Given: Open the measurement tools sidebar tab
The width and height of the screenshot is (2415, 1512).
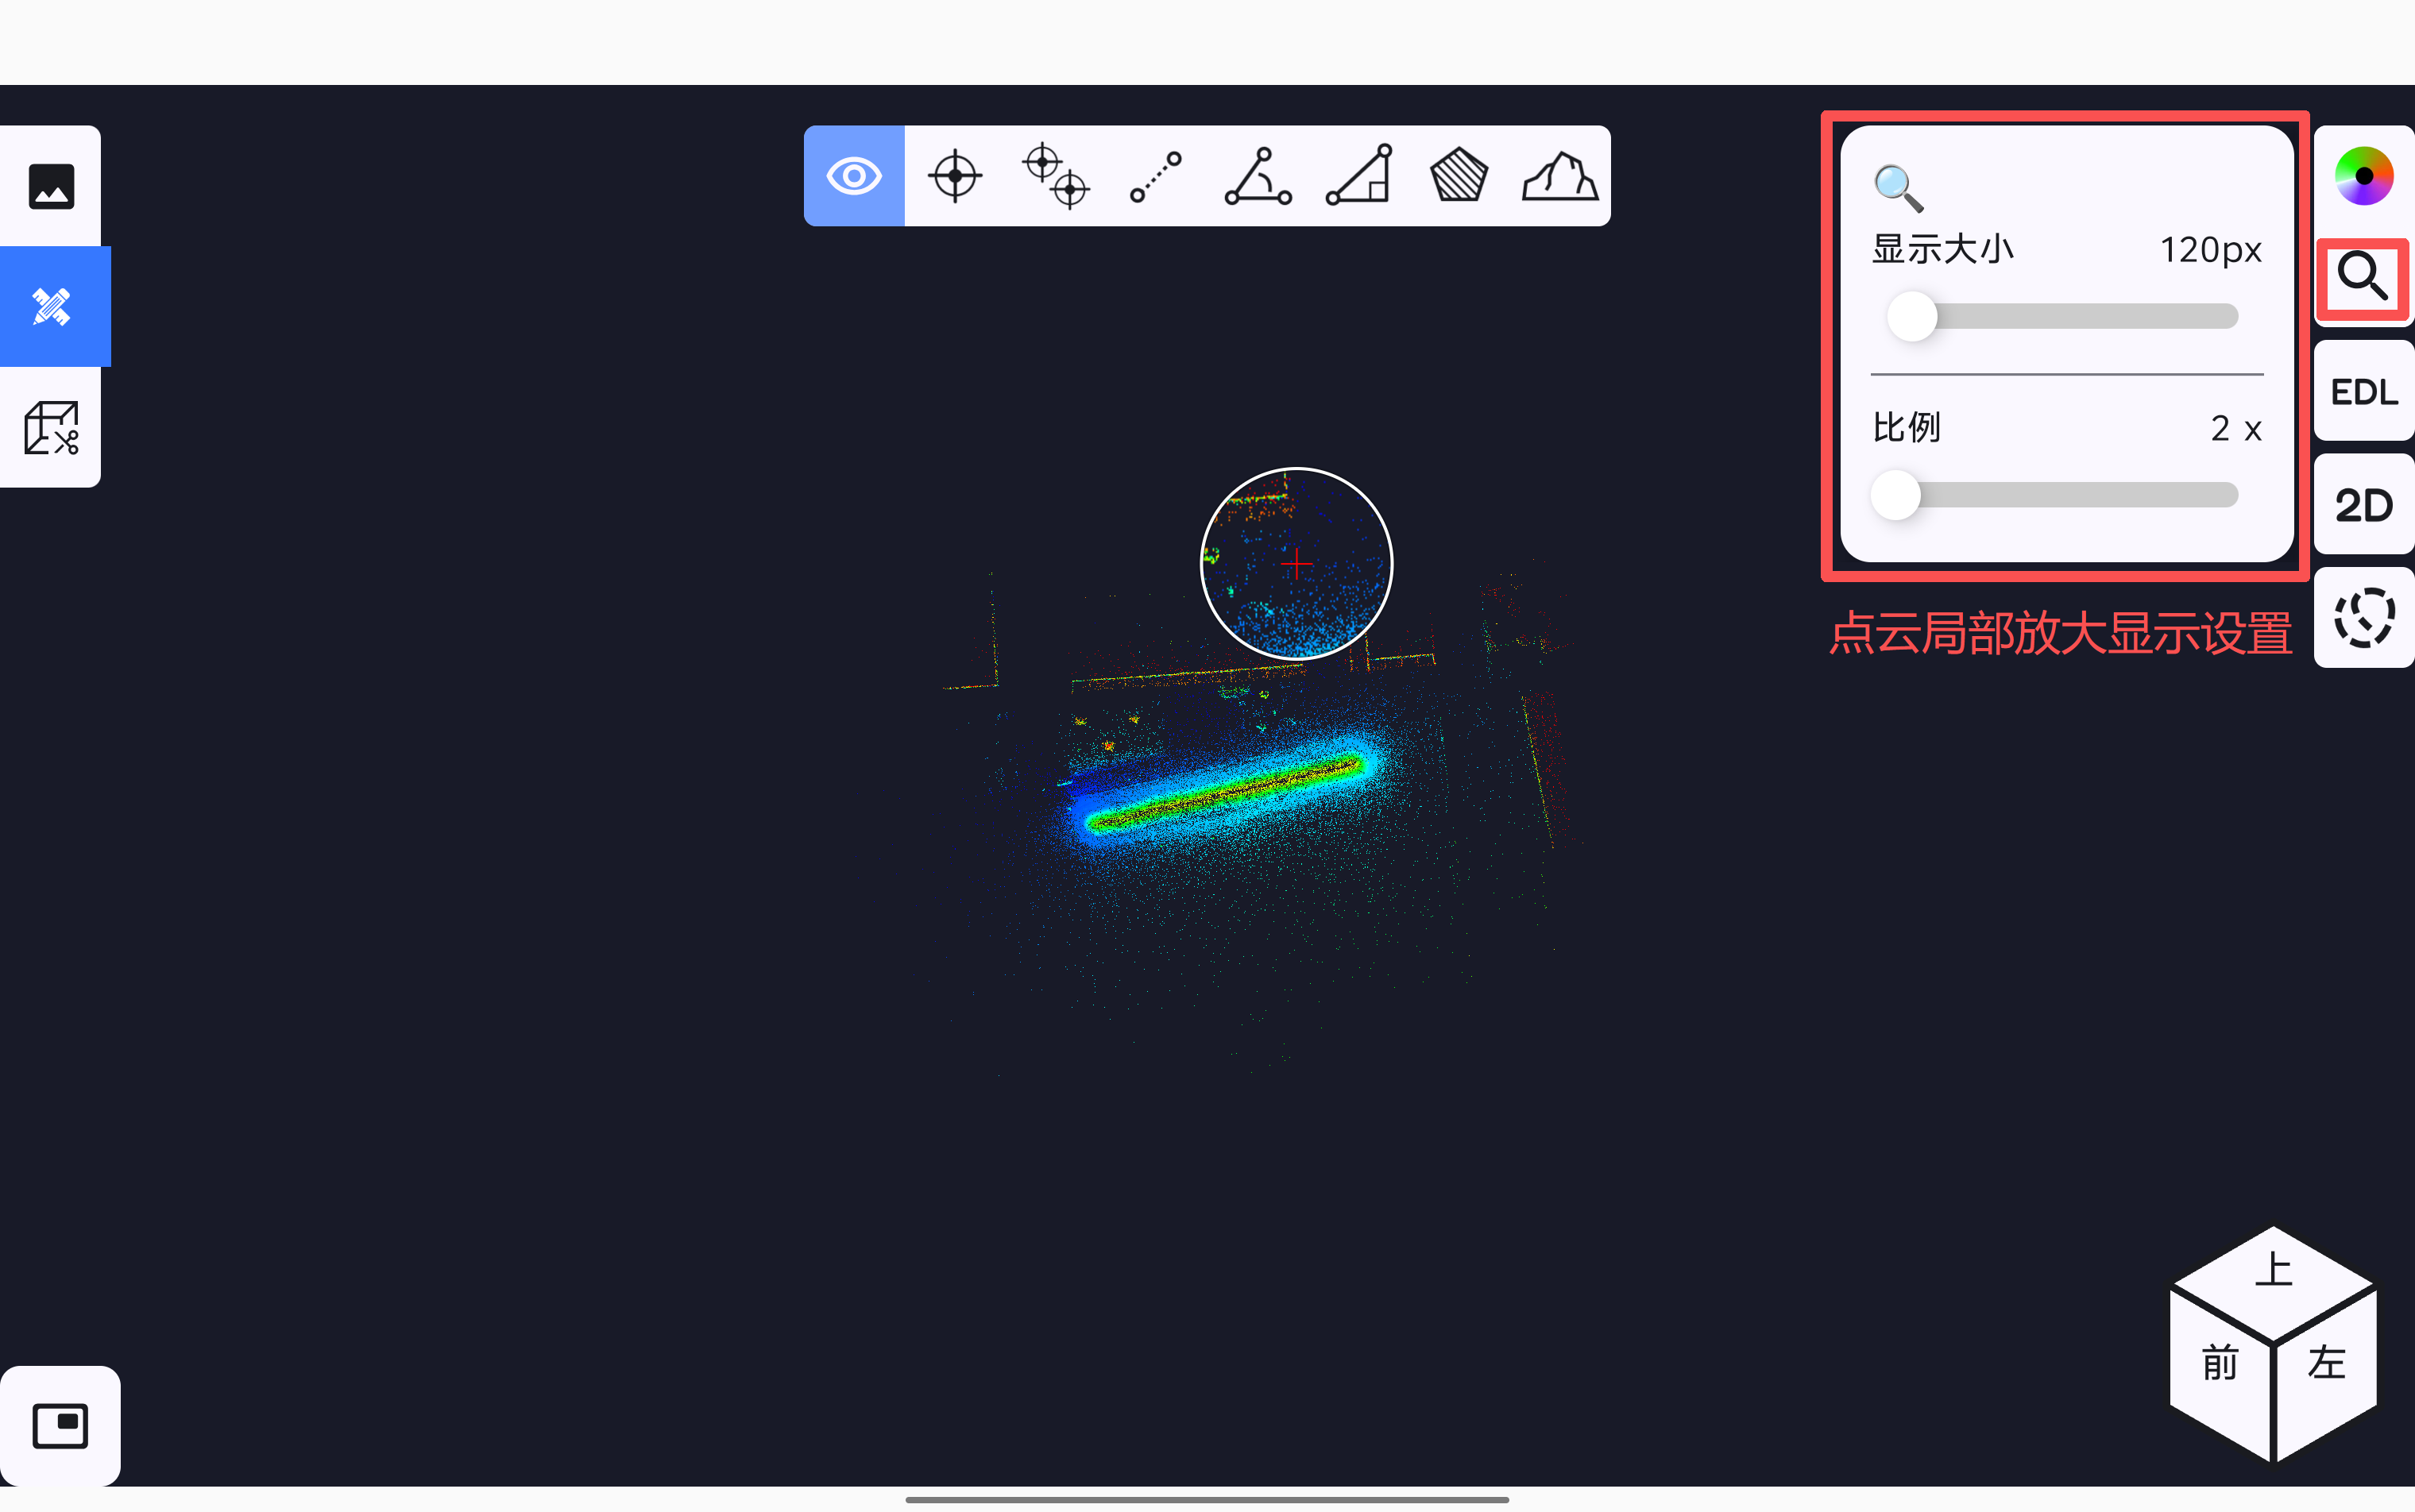Looking at the screenshot, I should 51,307.
